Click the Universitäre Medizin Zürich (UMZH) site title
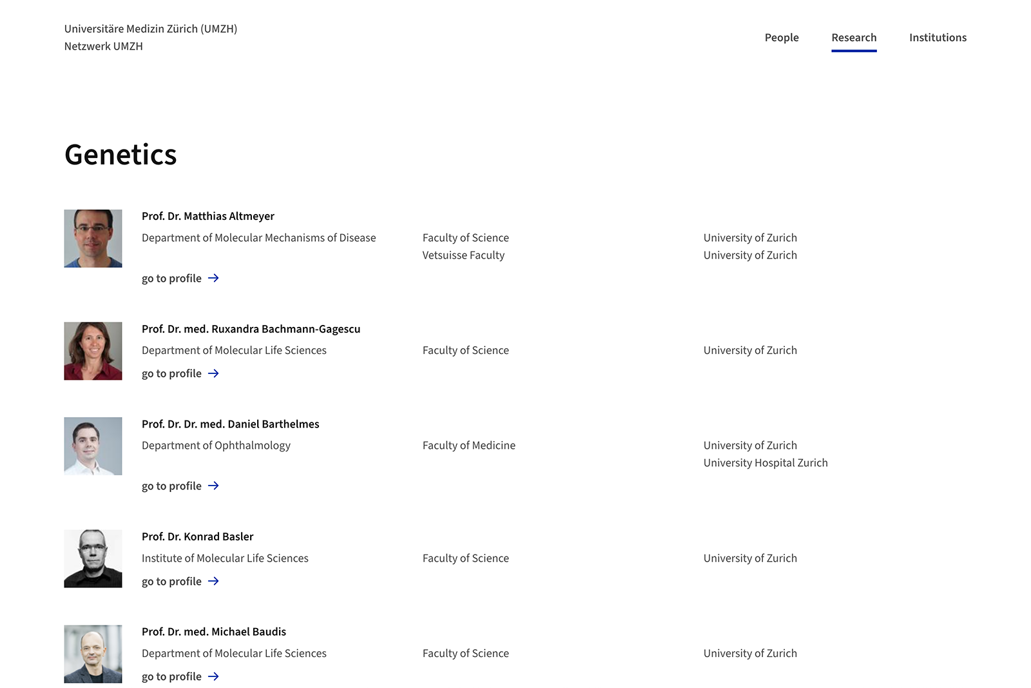 (x=151, y=29)
